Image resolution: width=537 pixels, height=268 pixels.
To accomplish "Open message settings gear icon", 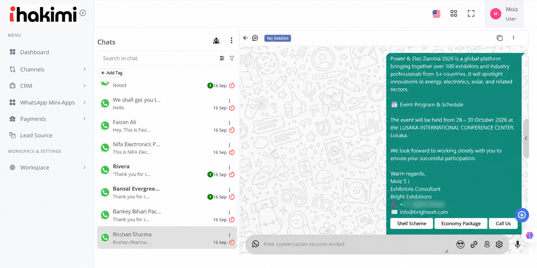I will pyautogui.click(x=499, y=244).
